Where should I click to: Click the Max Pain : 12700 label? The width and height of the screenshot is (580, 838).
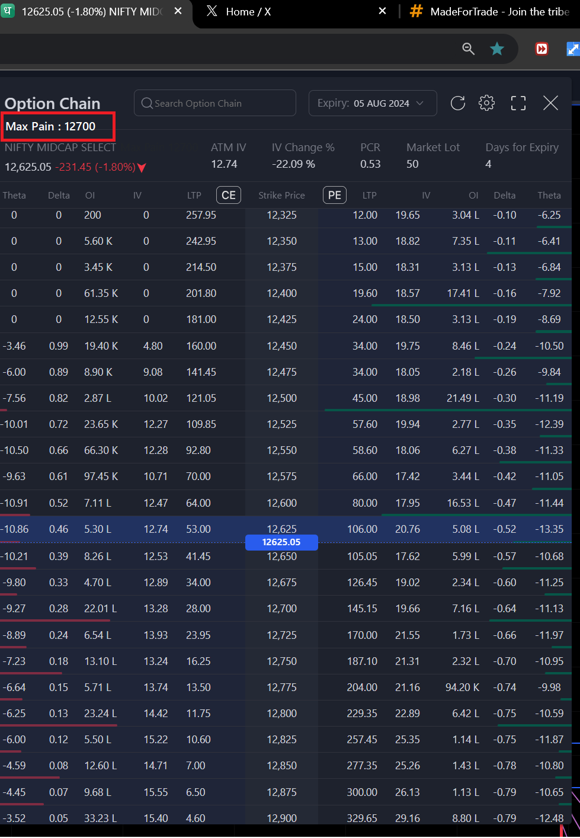[51, 126]
